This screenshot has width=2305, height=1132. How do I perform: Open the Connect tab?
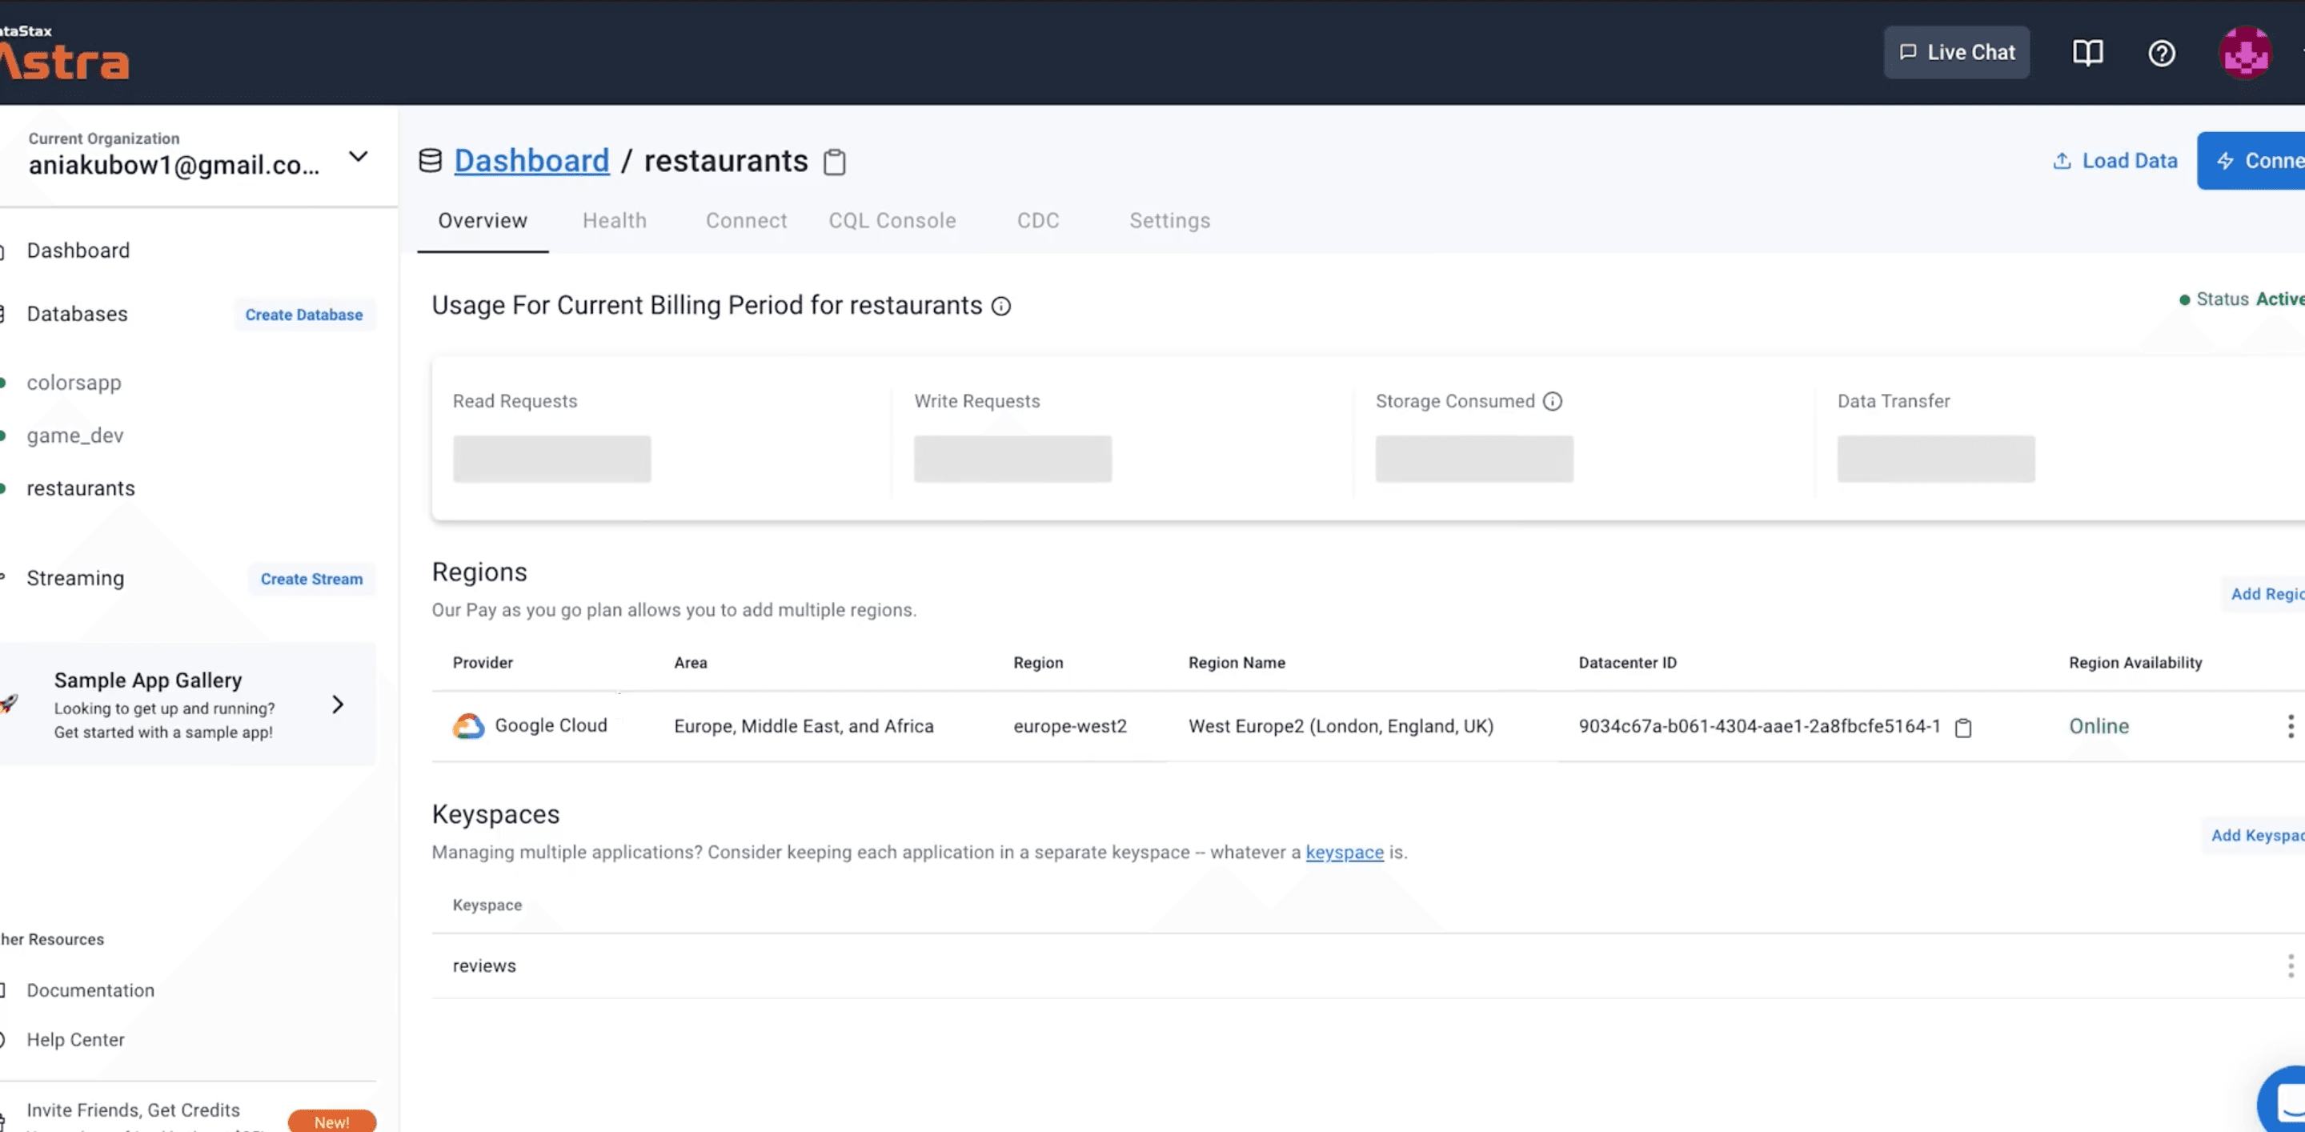(746, 221)
